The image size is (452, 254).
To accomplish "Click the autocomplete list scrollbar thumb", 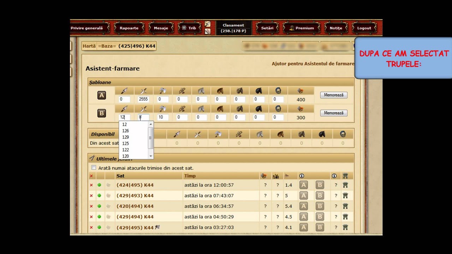I will coord(151,138).
